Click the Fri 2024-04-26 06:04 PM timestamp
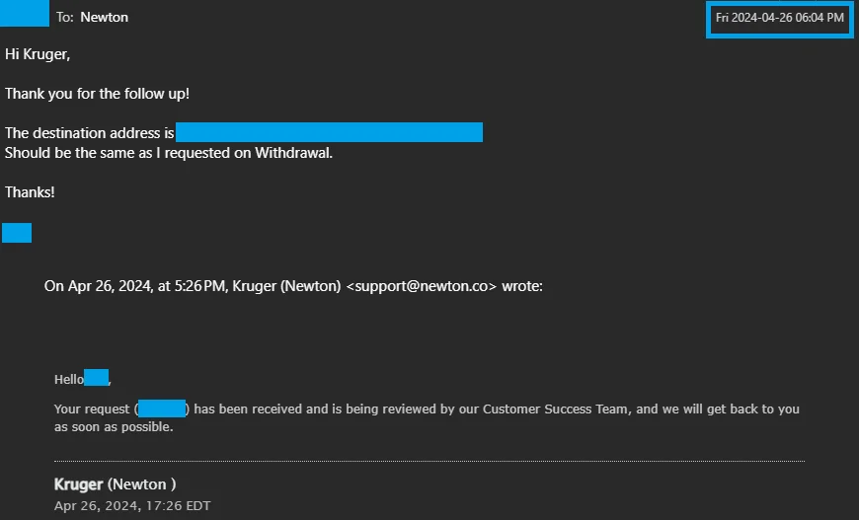Viewport: 859px width, 520px height. click(779, 18)
